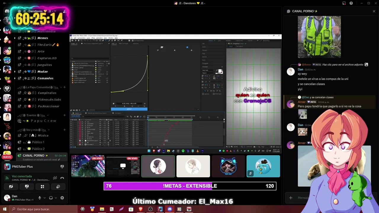Collapse the Voz y más category

click(34, 130)
